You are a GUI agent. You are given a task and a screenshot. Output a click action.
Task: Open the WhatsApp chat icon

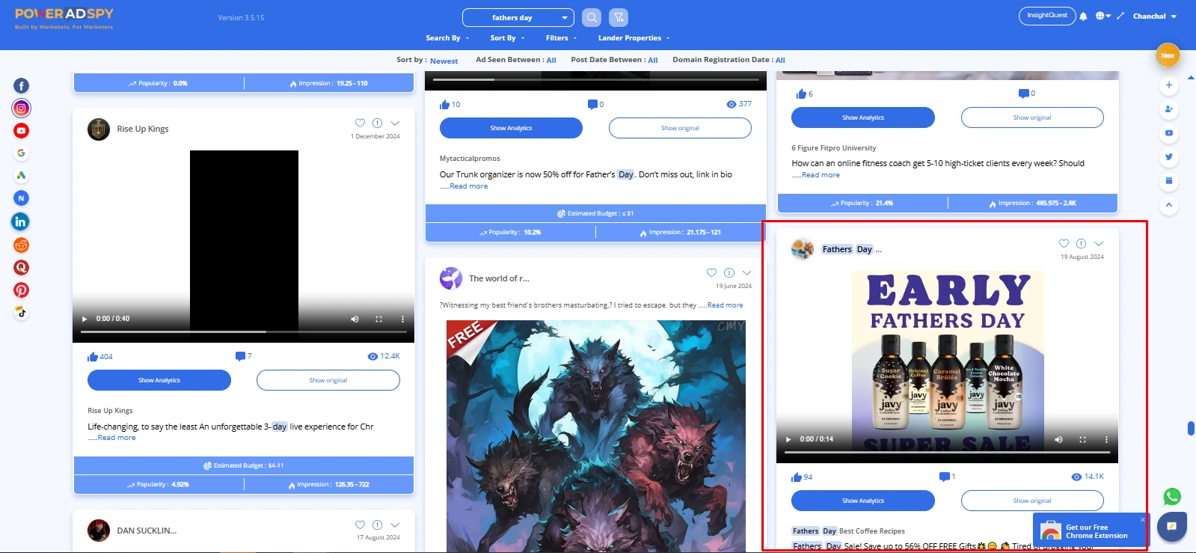pyautogui.click(x=1172, y=496)
